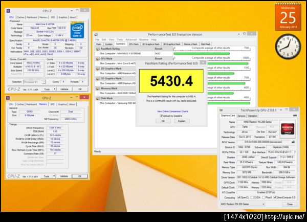Click the Disk Mark green result bar
Screen dimensions: 307x222
click(229, 103)
